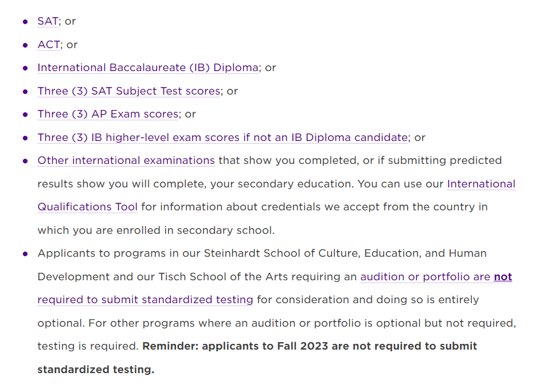Visit the Other international examinations link
This screenshot has width=547, height=384.
(x=126, y=160)
